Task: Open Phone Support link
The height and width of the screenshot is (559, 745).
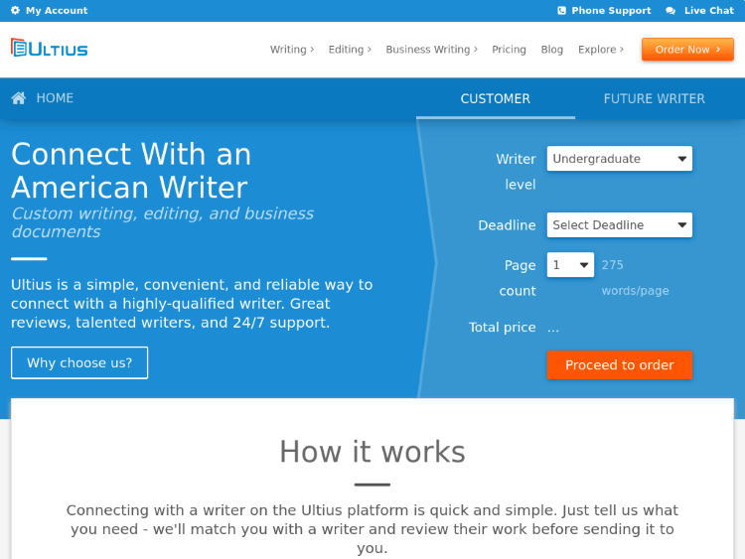Action: tap(611, 11)
